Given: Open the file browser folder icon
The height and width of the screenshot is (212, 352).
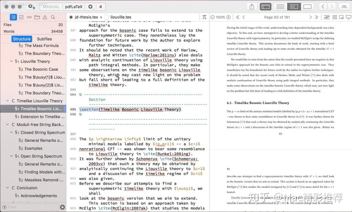Looking at the screenshot, I should [x=37, y=17].
